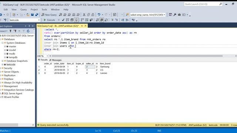The image size is (237, 133).
Task: Collapse the System Databases node
Action: click(x=3, y=43)
